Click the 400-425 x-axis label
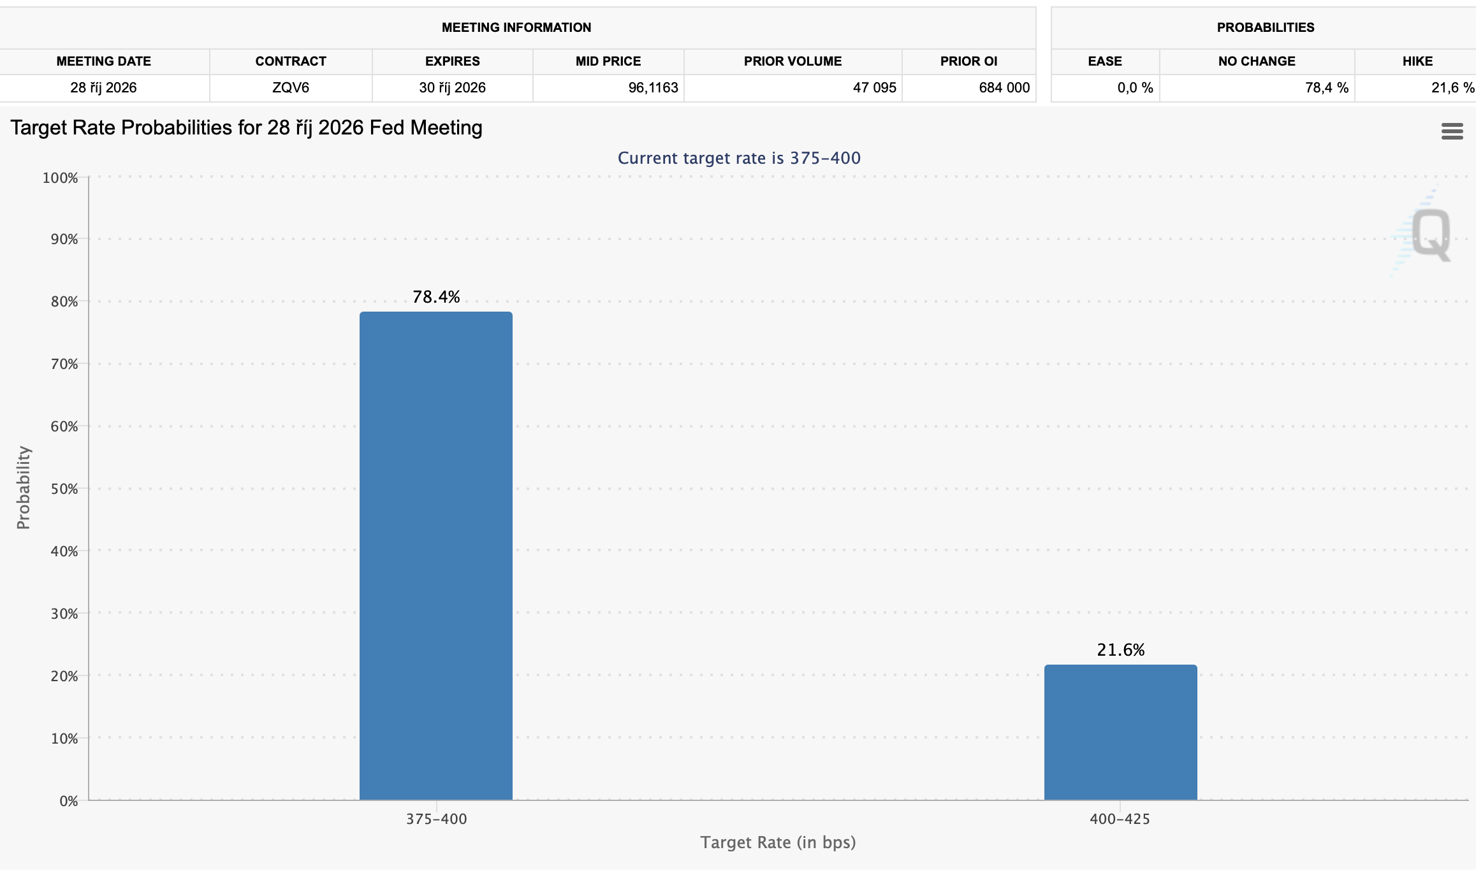The width and height of the screenshot is (1476, 873). (1120, 819)
